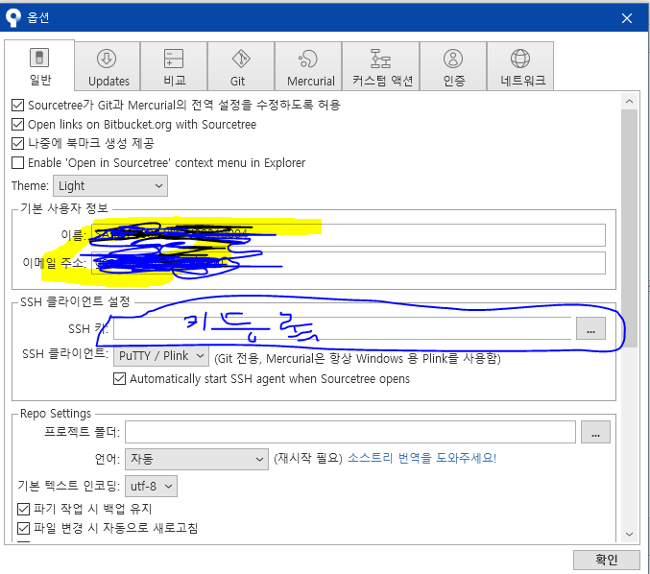Browse for 프로젝트 폴더 with ... button
Viewport: 650px width, 574px height.
pyautogui.click(x=595, y=432)
